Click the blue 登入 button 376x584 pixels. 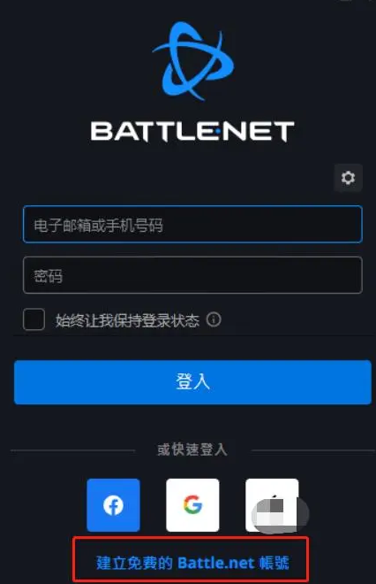click(x=192, y=382)
